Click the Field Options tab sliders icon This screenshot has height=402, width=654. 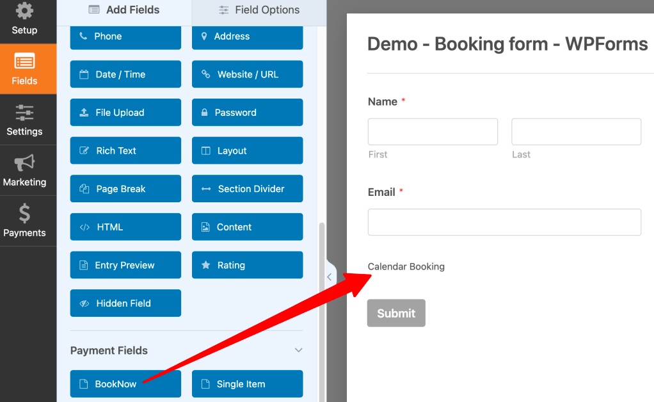coord(224,10)
